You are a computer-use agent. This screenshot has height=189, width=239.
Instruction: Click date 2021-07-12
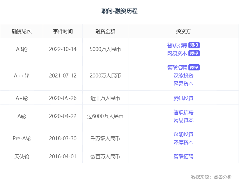tap(63, 75)
